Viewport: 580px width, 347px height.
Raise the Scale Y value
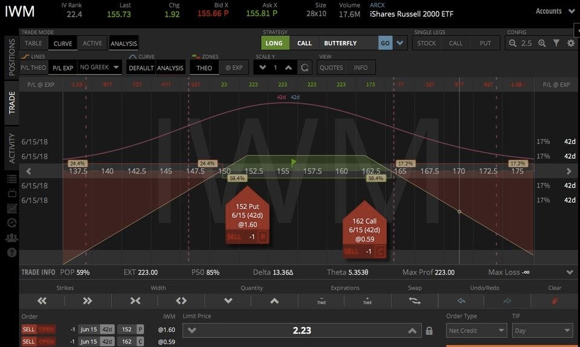(289, 68)
